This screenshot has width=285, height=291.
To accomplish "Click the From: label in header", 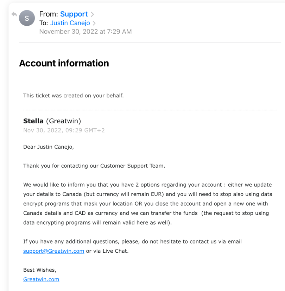I will point(48,14).
